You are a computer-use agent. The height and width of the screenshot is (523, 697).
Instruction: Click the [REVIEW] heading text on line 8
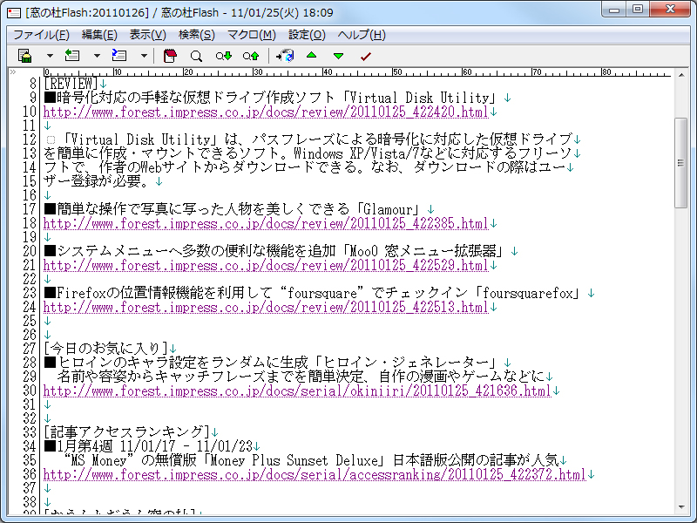71,84
